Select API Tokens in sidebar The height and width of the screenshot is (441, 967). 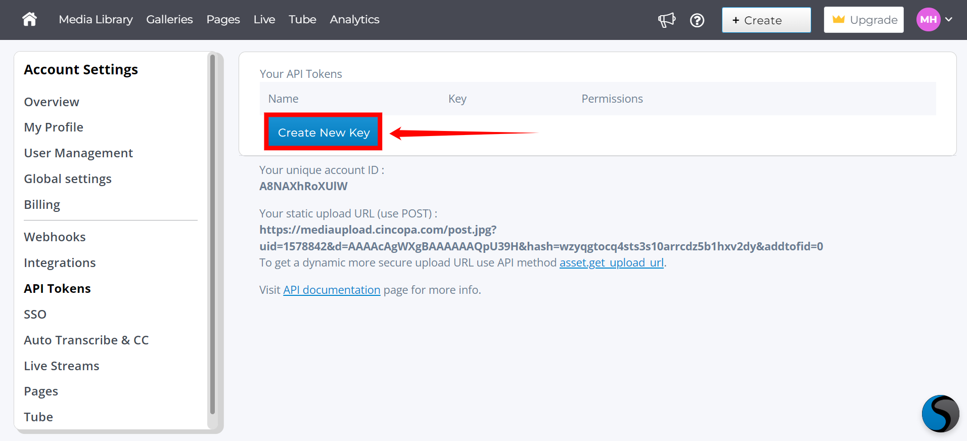point(57,289)
